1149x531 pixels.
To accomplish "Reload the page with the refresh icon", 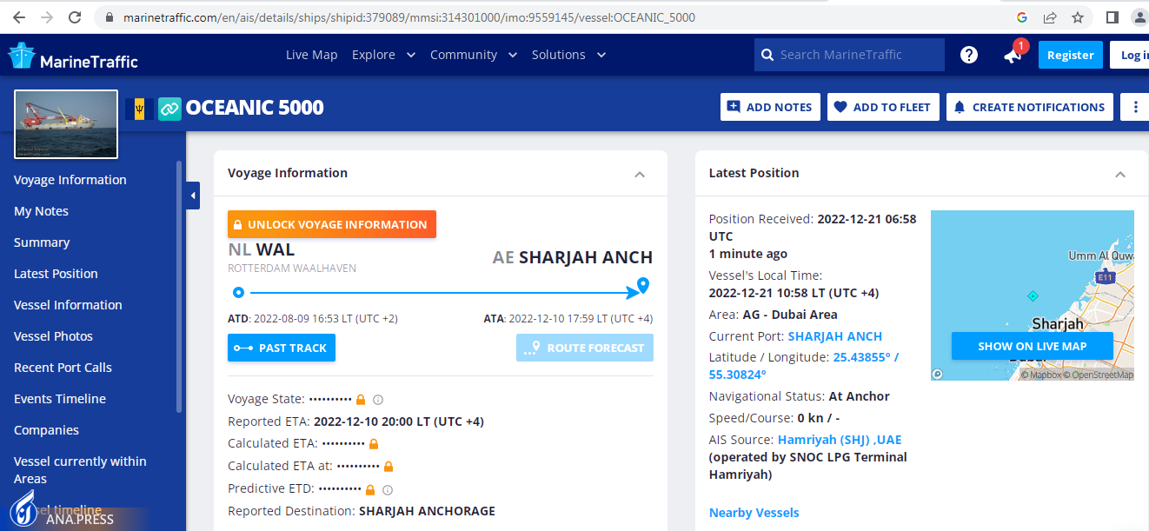I will [x=75, y=17].
